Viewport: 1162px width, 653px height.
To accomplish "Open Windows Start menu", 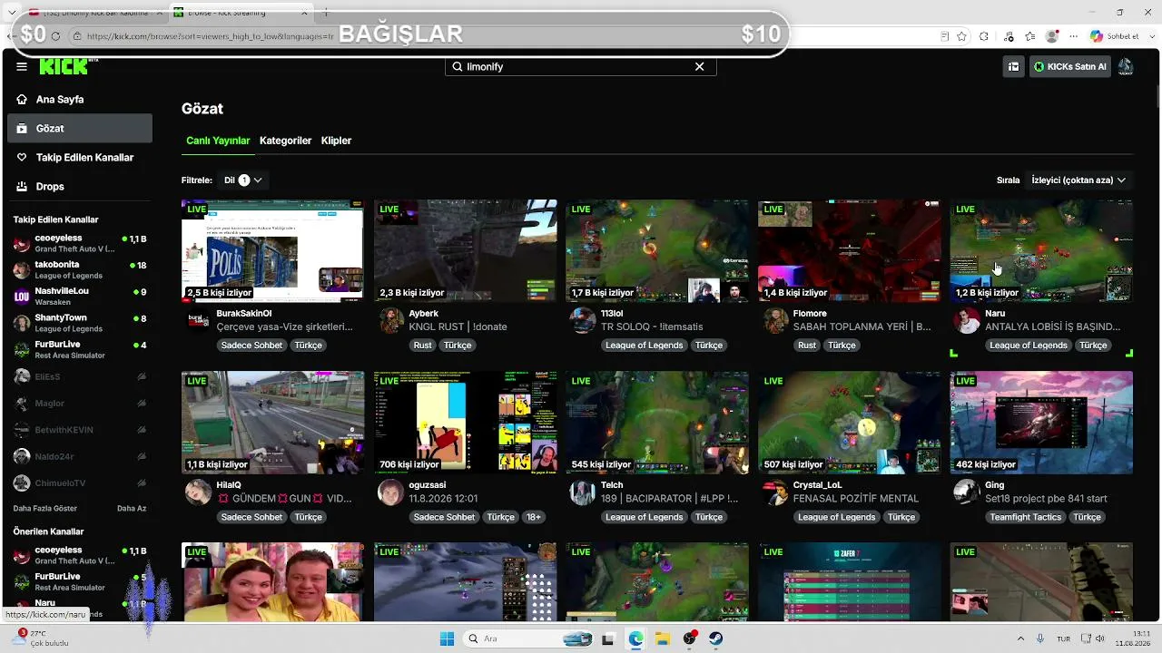I will click(447, 638).
